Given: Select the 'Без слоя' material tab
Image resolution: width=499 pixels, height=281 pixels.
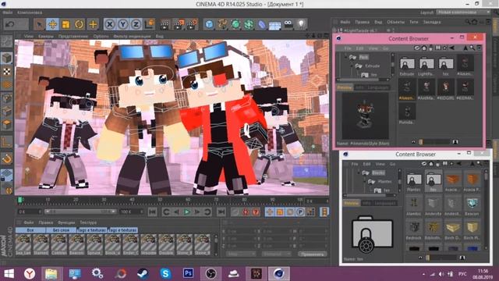Looking at the screenshot, I should click(61, 230).
